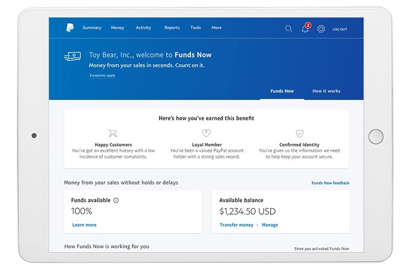Viewport: 408px width, 273px height.
Task: Click the LOG OUT link
Action: 340,29
